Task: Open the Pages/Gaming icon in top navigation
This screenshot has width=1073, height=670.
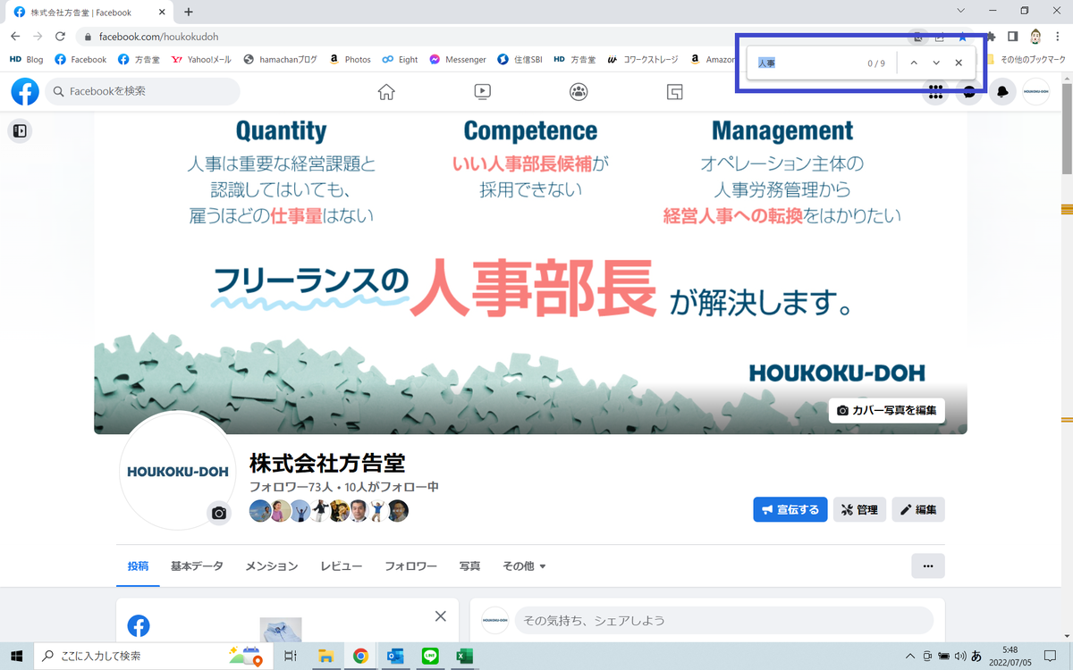Action: click(x=675, y=91)
